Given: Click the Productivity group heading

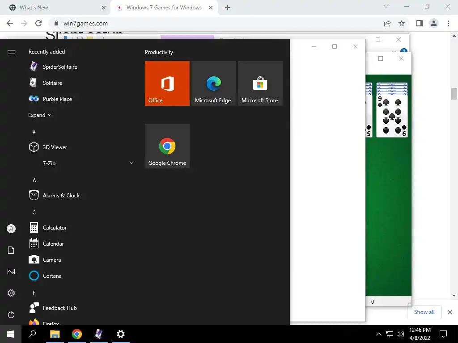Looking at the screenshot, I should [159, 52].
